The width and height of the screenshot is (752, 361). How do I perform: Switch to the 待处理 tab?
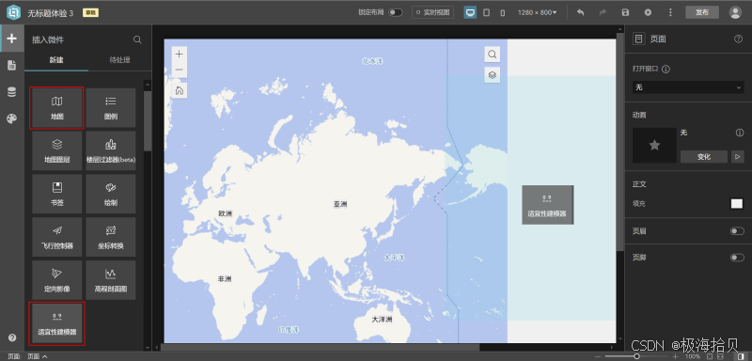(120, 60)
